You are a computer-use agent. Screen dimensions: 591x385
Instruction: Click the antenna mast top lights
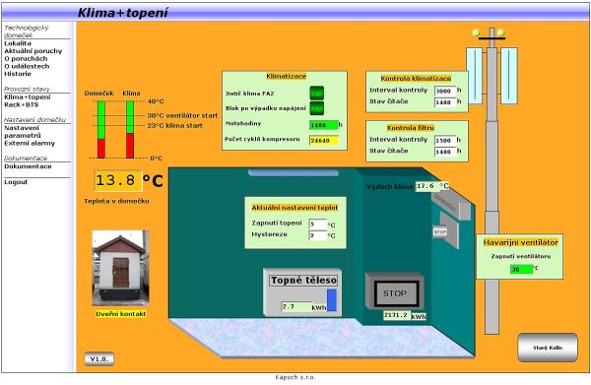click(489, 33)
